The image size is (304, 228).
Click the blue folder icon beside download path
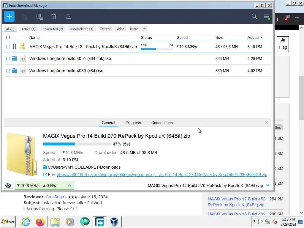[x=45, y=167]
